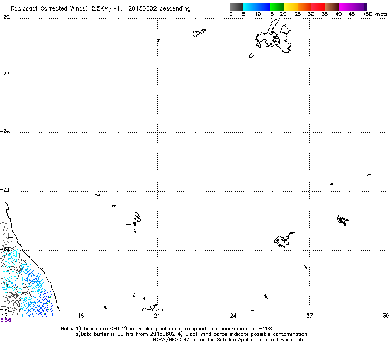This screenshot has width=390, height=343.
Task: Click the NOAA/NESDIS credit line
Action: [x=228, y=340]
